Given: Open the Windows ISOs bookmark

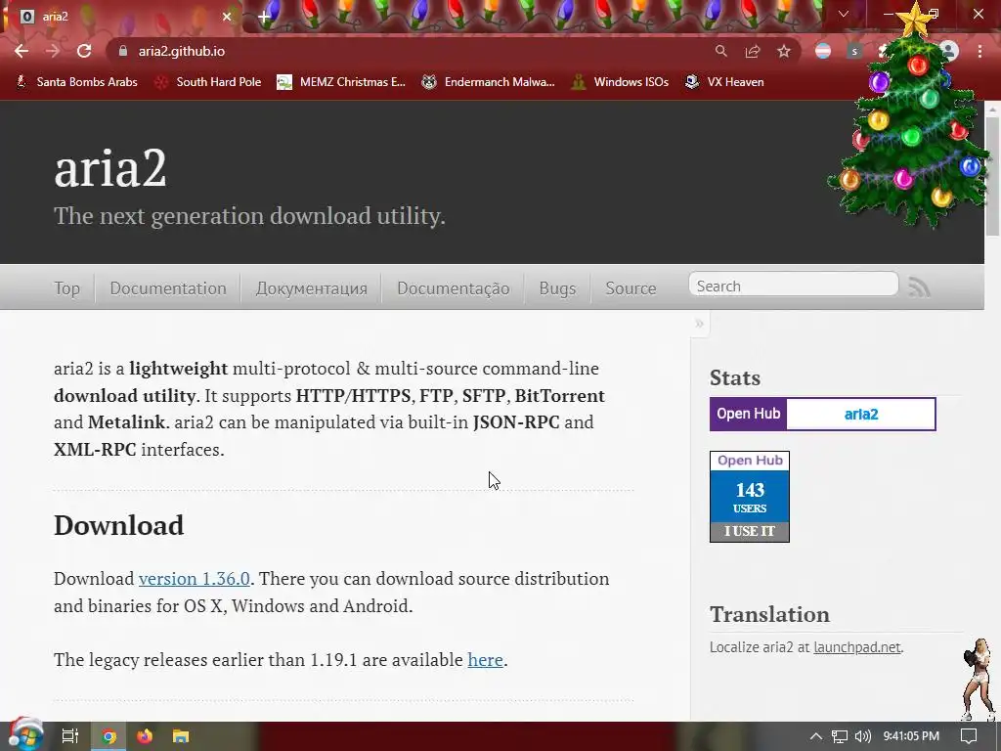Looking at the screenshot, I should pos(620,82).
